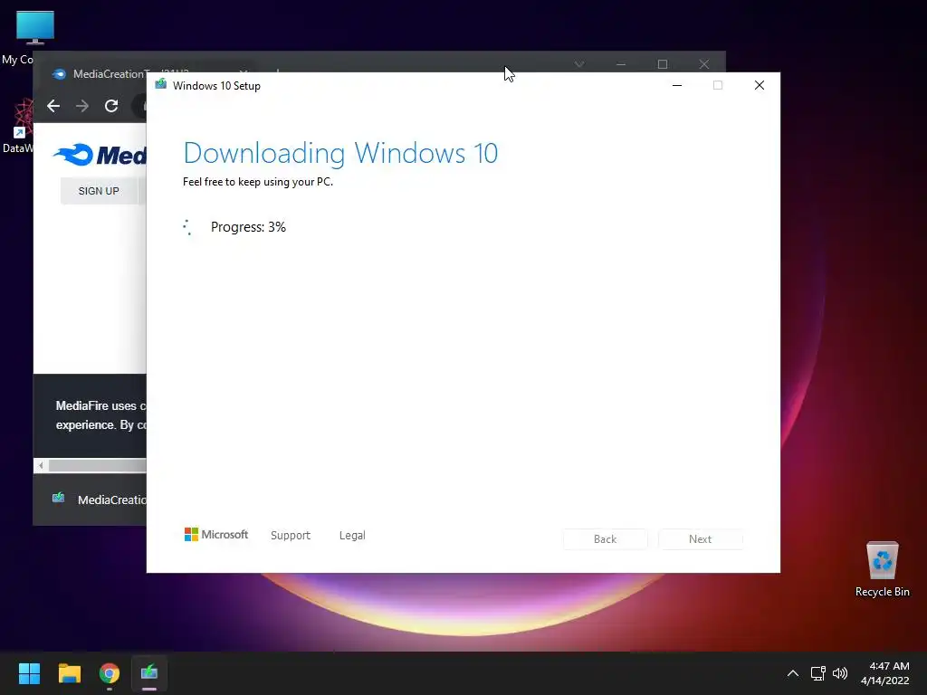Click the Microsoft logo in Setup
The height and width of the screenshot is (695, 927).
[216, 534]
